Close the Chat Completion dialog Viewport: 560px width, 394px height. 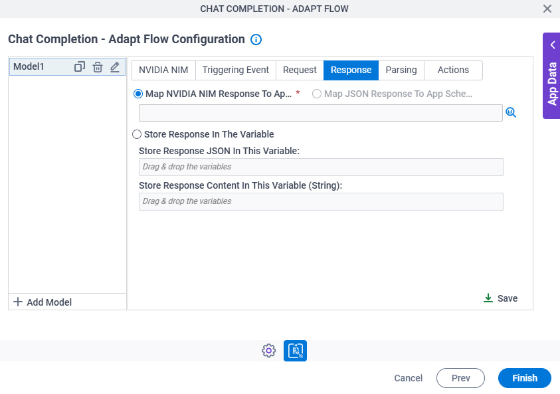547,9
